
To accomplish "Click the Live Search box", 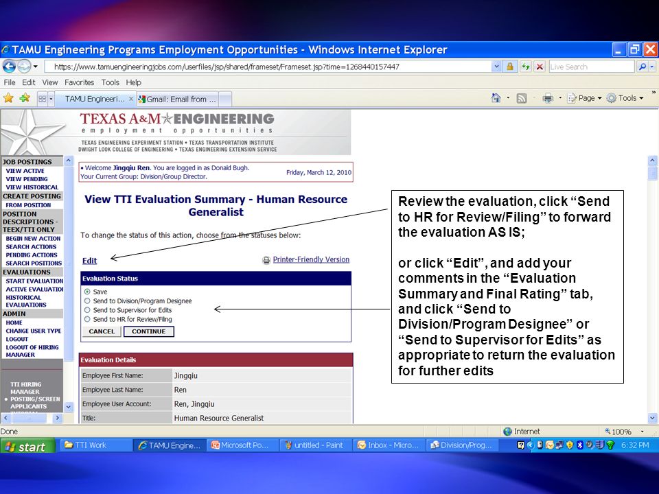I will pyautogui.click(x=591, y=67).
